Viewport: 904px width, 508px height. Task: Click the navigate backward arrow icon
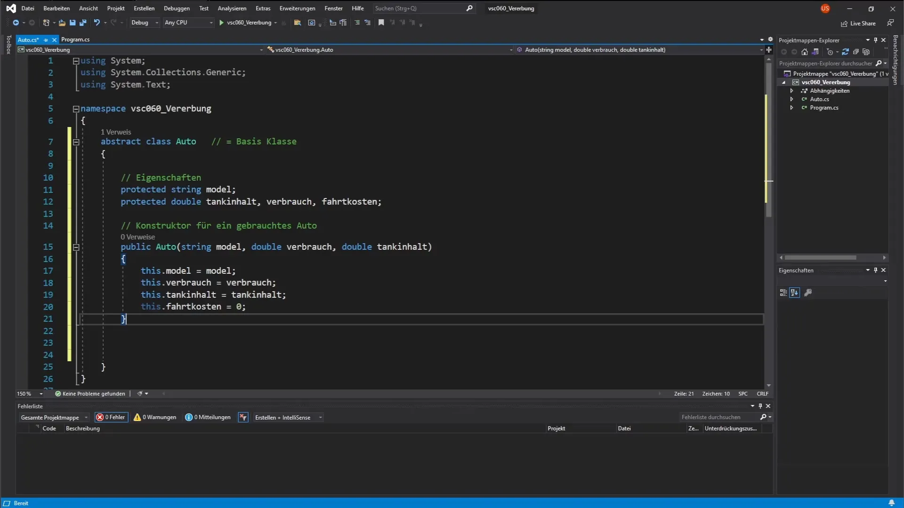pos(16,23)
